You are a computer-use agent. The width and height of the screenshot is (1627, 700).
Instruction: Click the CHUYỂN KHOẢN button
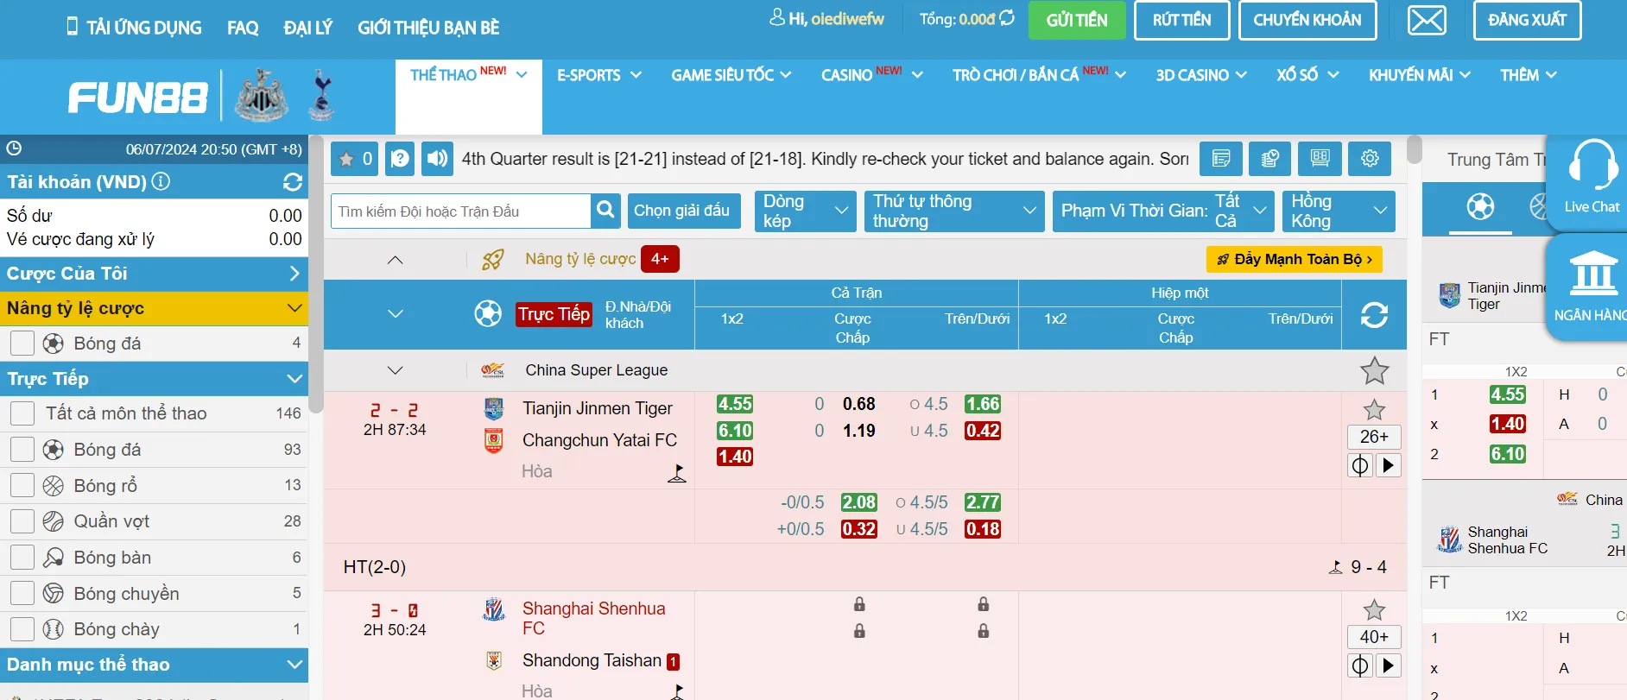1307,20
